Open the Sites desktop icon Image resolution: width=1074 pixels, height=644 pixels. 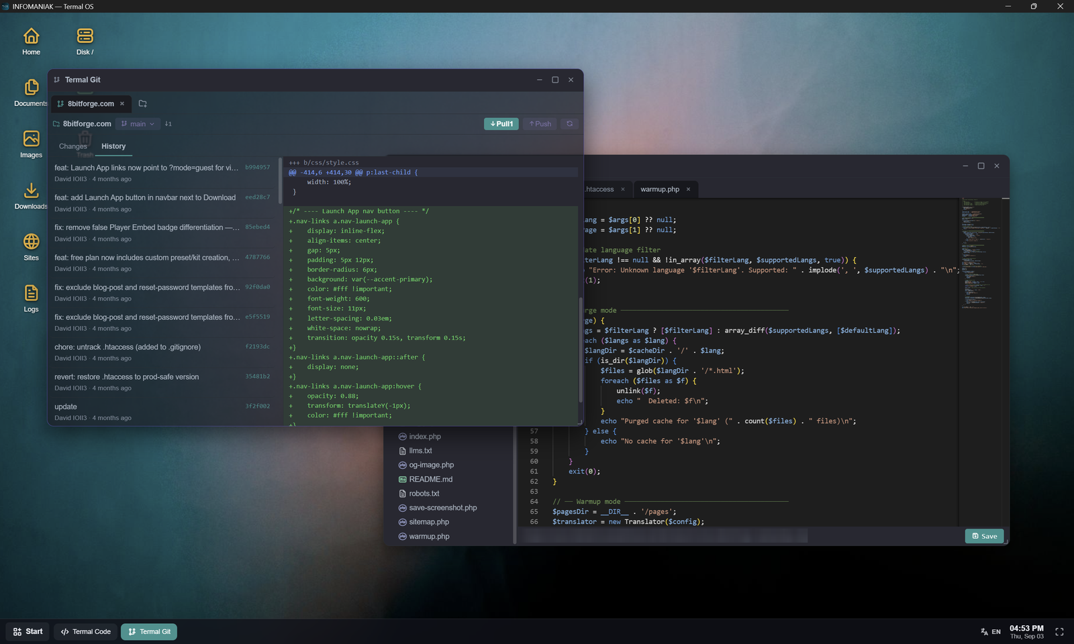coord(31,247)
